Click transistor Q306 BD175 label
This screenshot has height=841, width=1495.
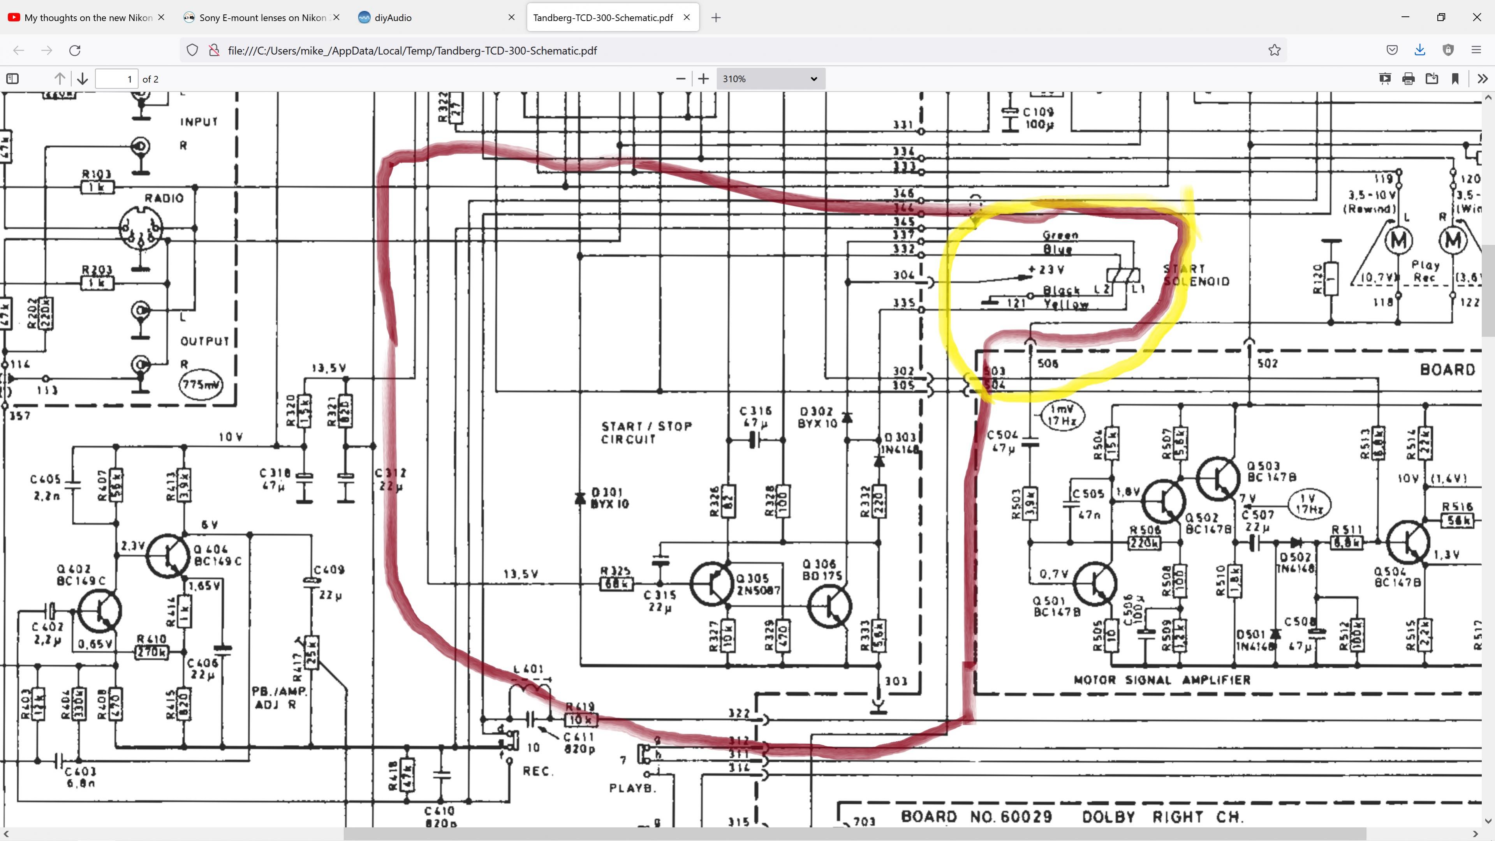click(822, 569)
